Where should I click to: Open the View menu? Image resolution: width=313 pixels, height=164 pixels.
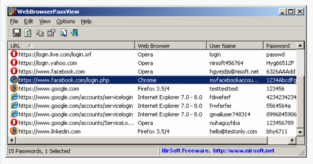[45, 21]
